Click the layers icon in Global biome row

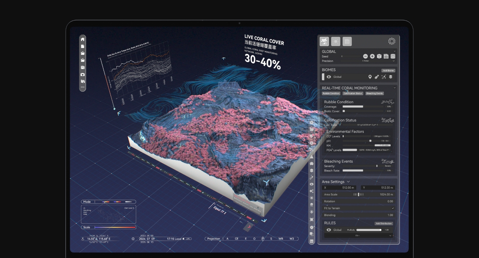391,77
